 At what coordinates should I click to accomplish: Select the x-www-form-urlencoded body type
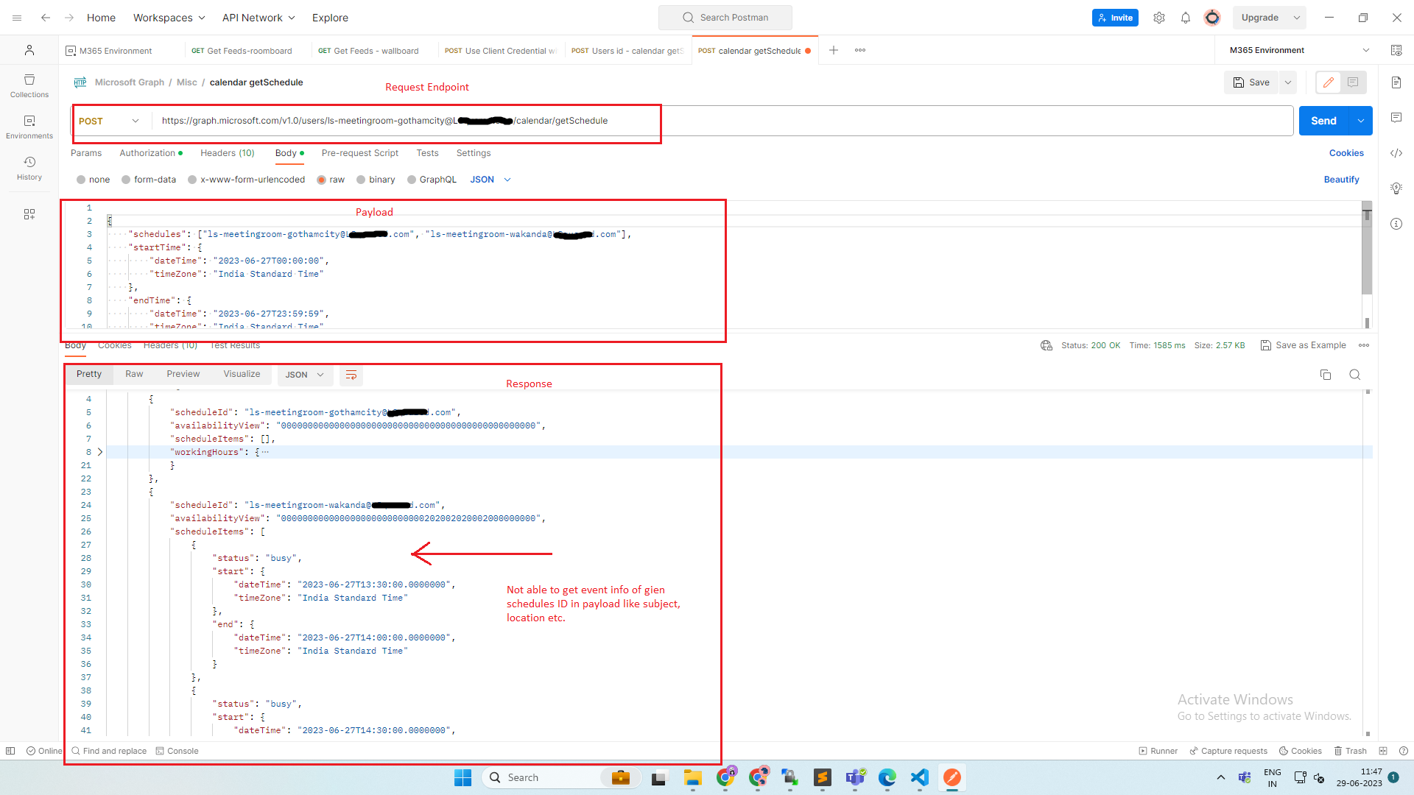point(246,180)
